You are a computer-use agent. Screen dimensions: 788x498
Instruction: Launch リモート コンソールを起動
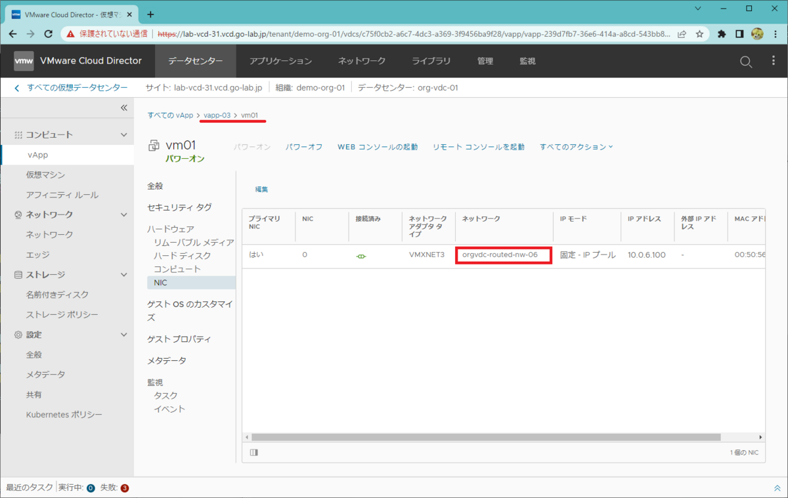pos(479,147)
